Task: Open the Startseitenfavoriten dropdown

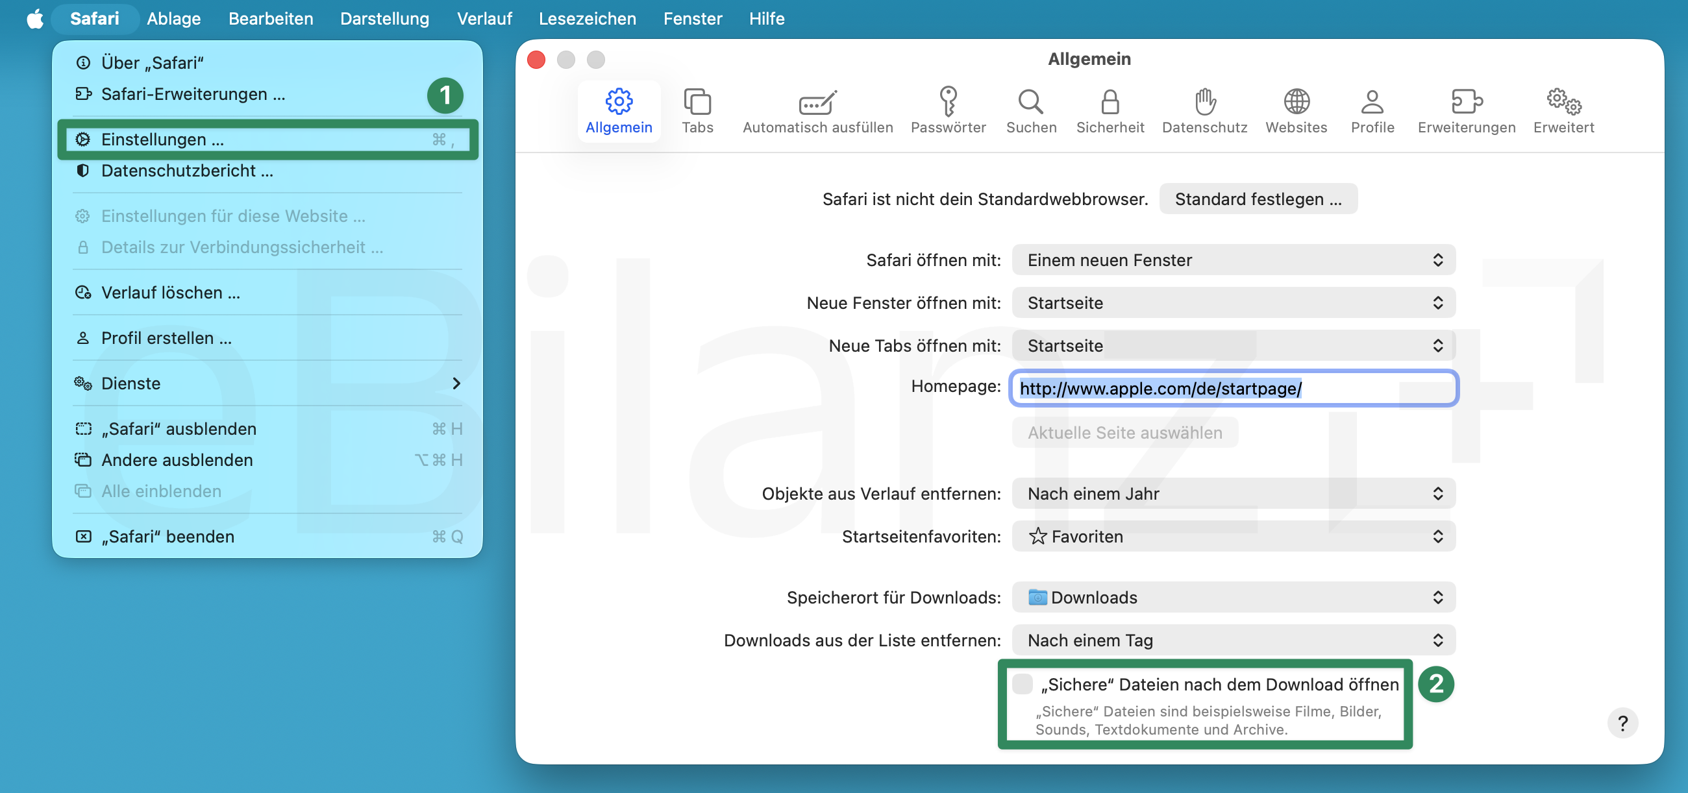Action: tap(1234, 536)
